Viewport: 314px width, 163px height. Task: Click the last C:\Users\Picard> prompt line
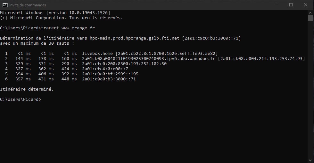click(x=21, y=99)
